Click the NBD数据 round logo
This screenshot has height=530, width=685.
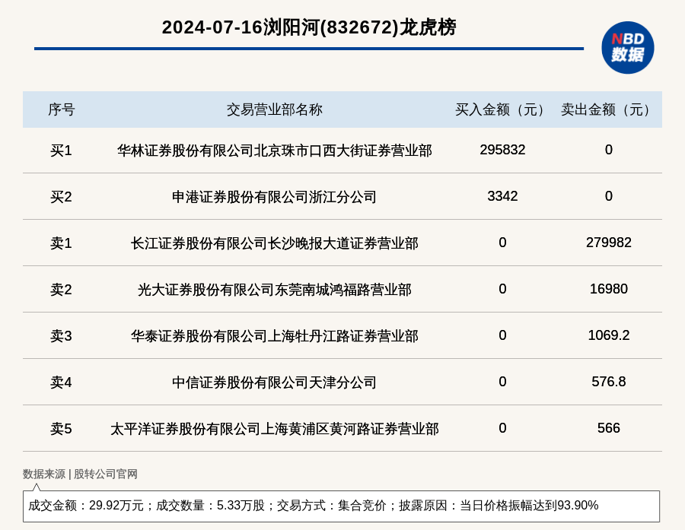(627, 48)
